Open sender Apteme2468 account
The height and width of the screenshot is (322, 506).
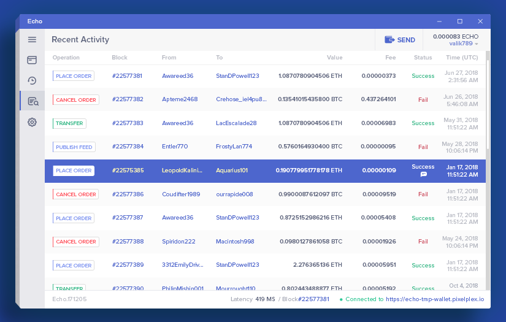180,99
